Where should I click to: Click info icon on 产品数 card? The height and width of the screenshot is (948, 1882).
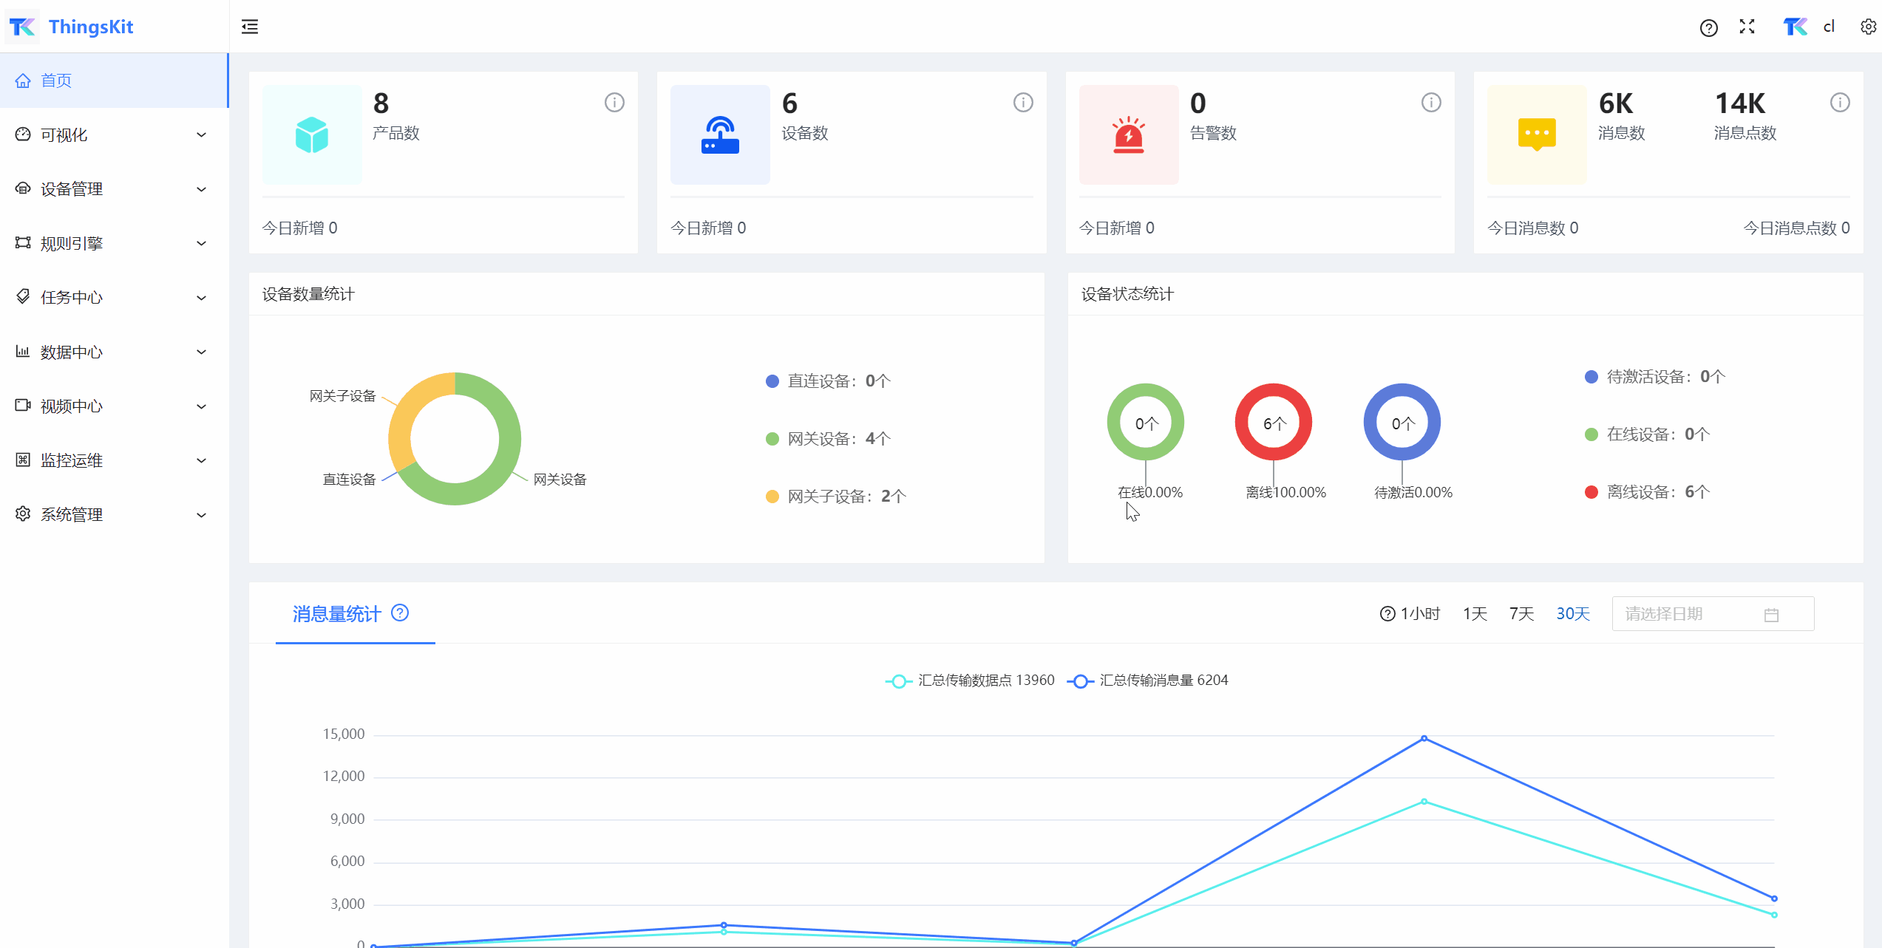(x=614, y=103)
